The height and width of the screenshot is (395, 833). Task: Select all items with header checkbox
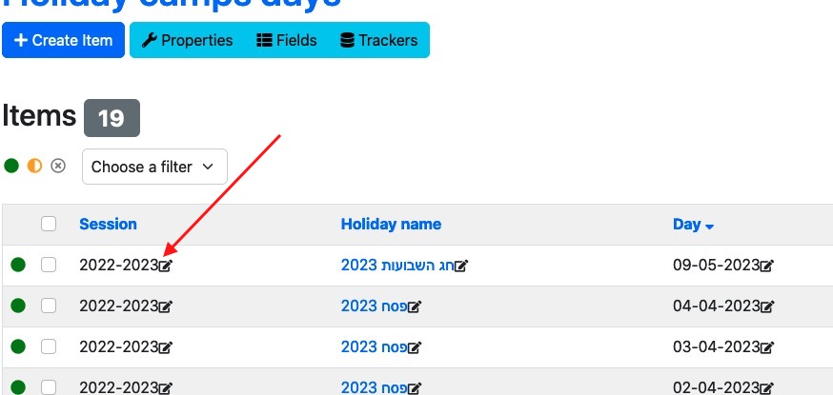click(49, 224)
